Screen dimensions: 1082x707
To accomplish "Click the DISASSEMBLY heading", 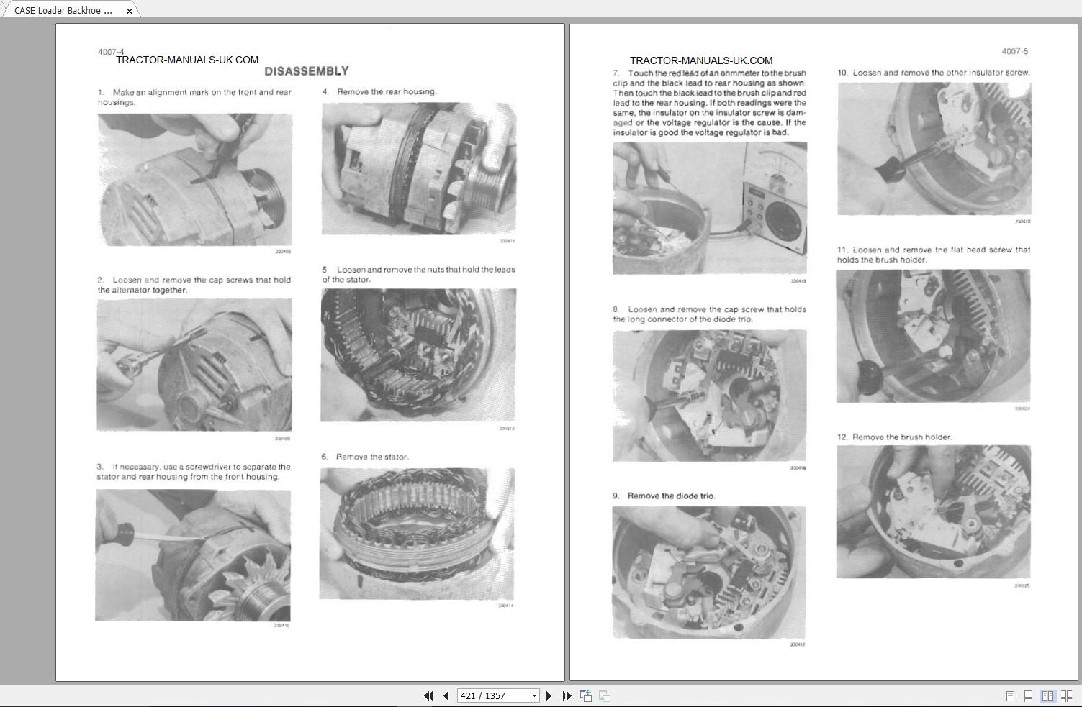I will 307,71.
